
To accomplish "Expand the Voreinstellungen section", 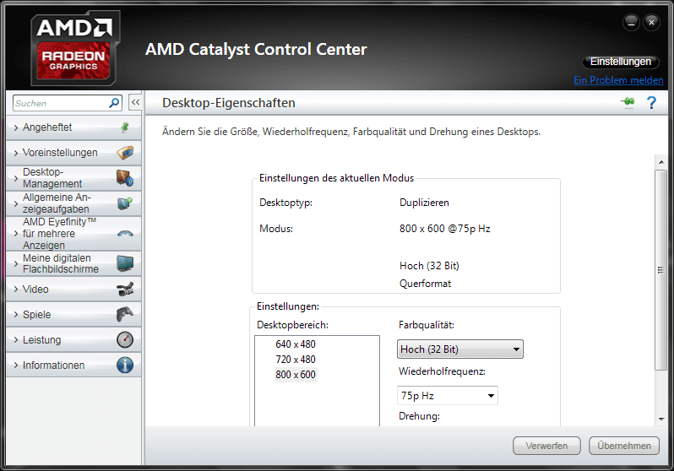I will 73,153.
